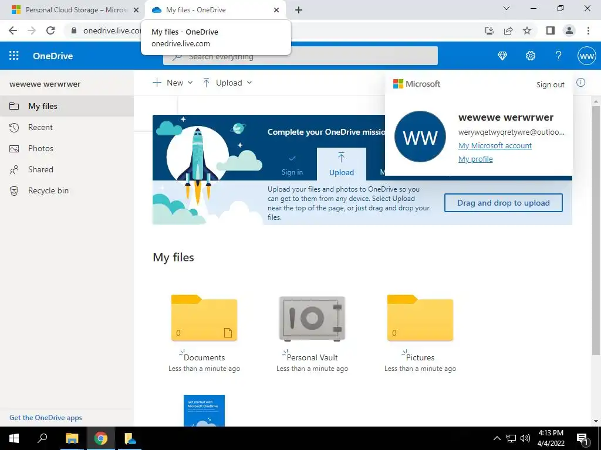601x450 pixels.
Task: Open the Get started with OneDrive file
Action: pos(204,411)
